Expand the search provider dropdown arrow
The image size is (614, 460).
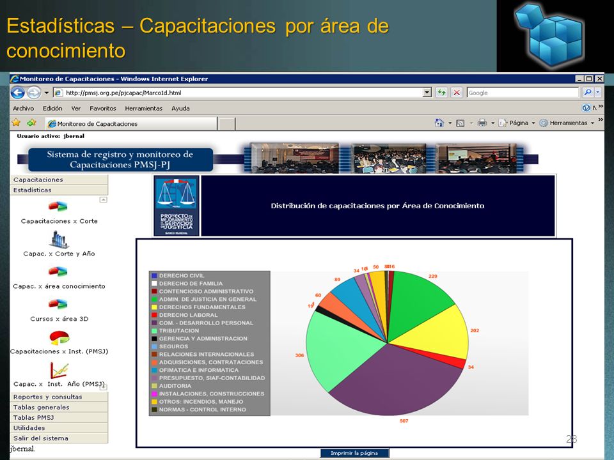coord(597,93)
